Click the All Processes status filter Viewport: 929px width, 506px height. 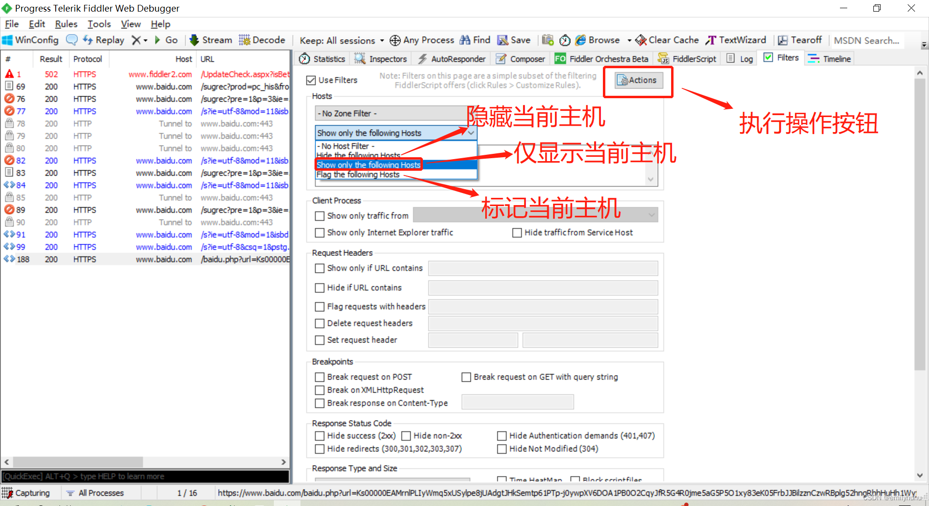point(95,493)
